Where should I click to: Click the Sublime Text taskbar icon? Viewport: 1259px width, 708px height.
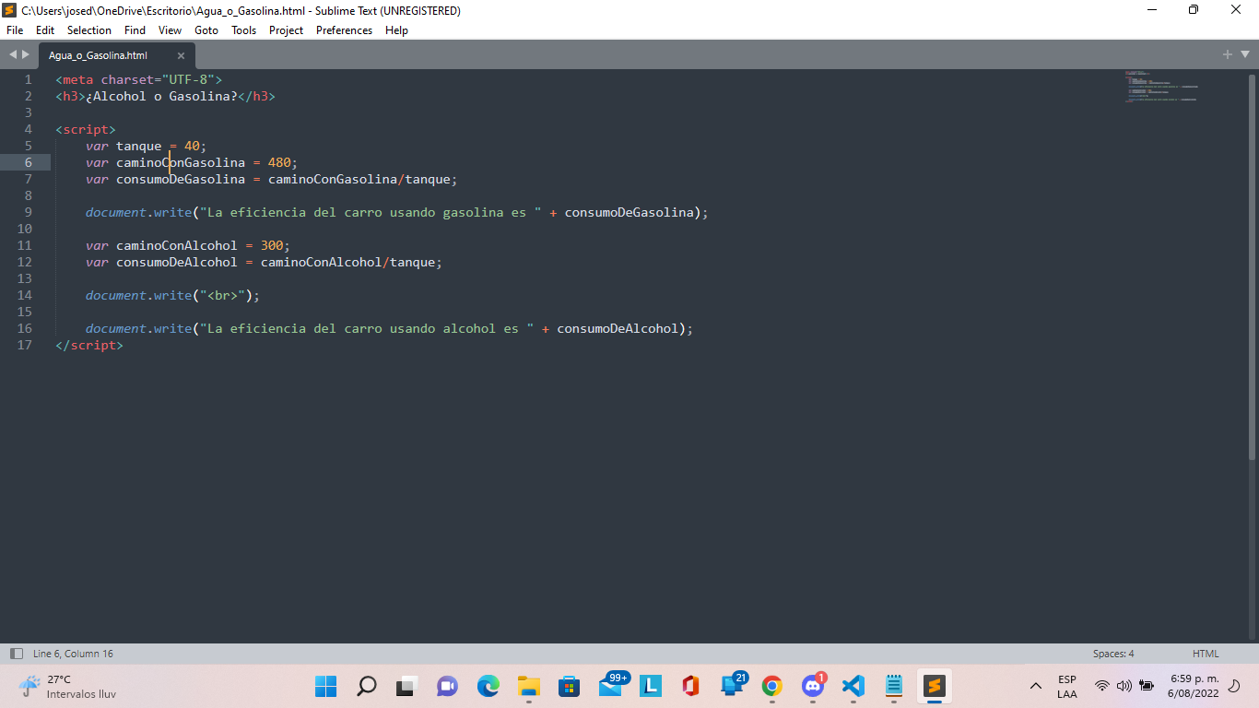pos(935,686)
